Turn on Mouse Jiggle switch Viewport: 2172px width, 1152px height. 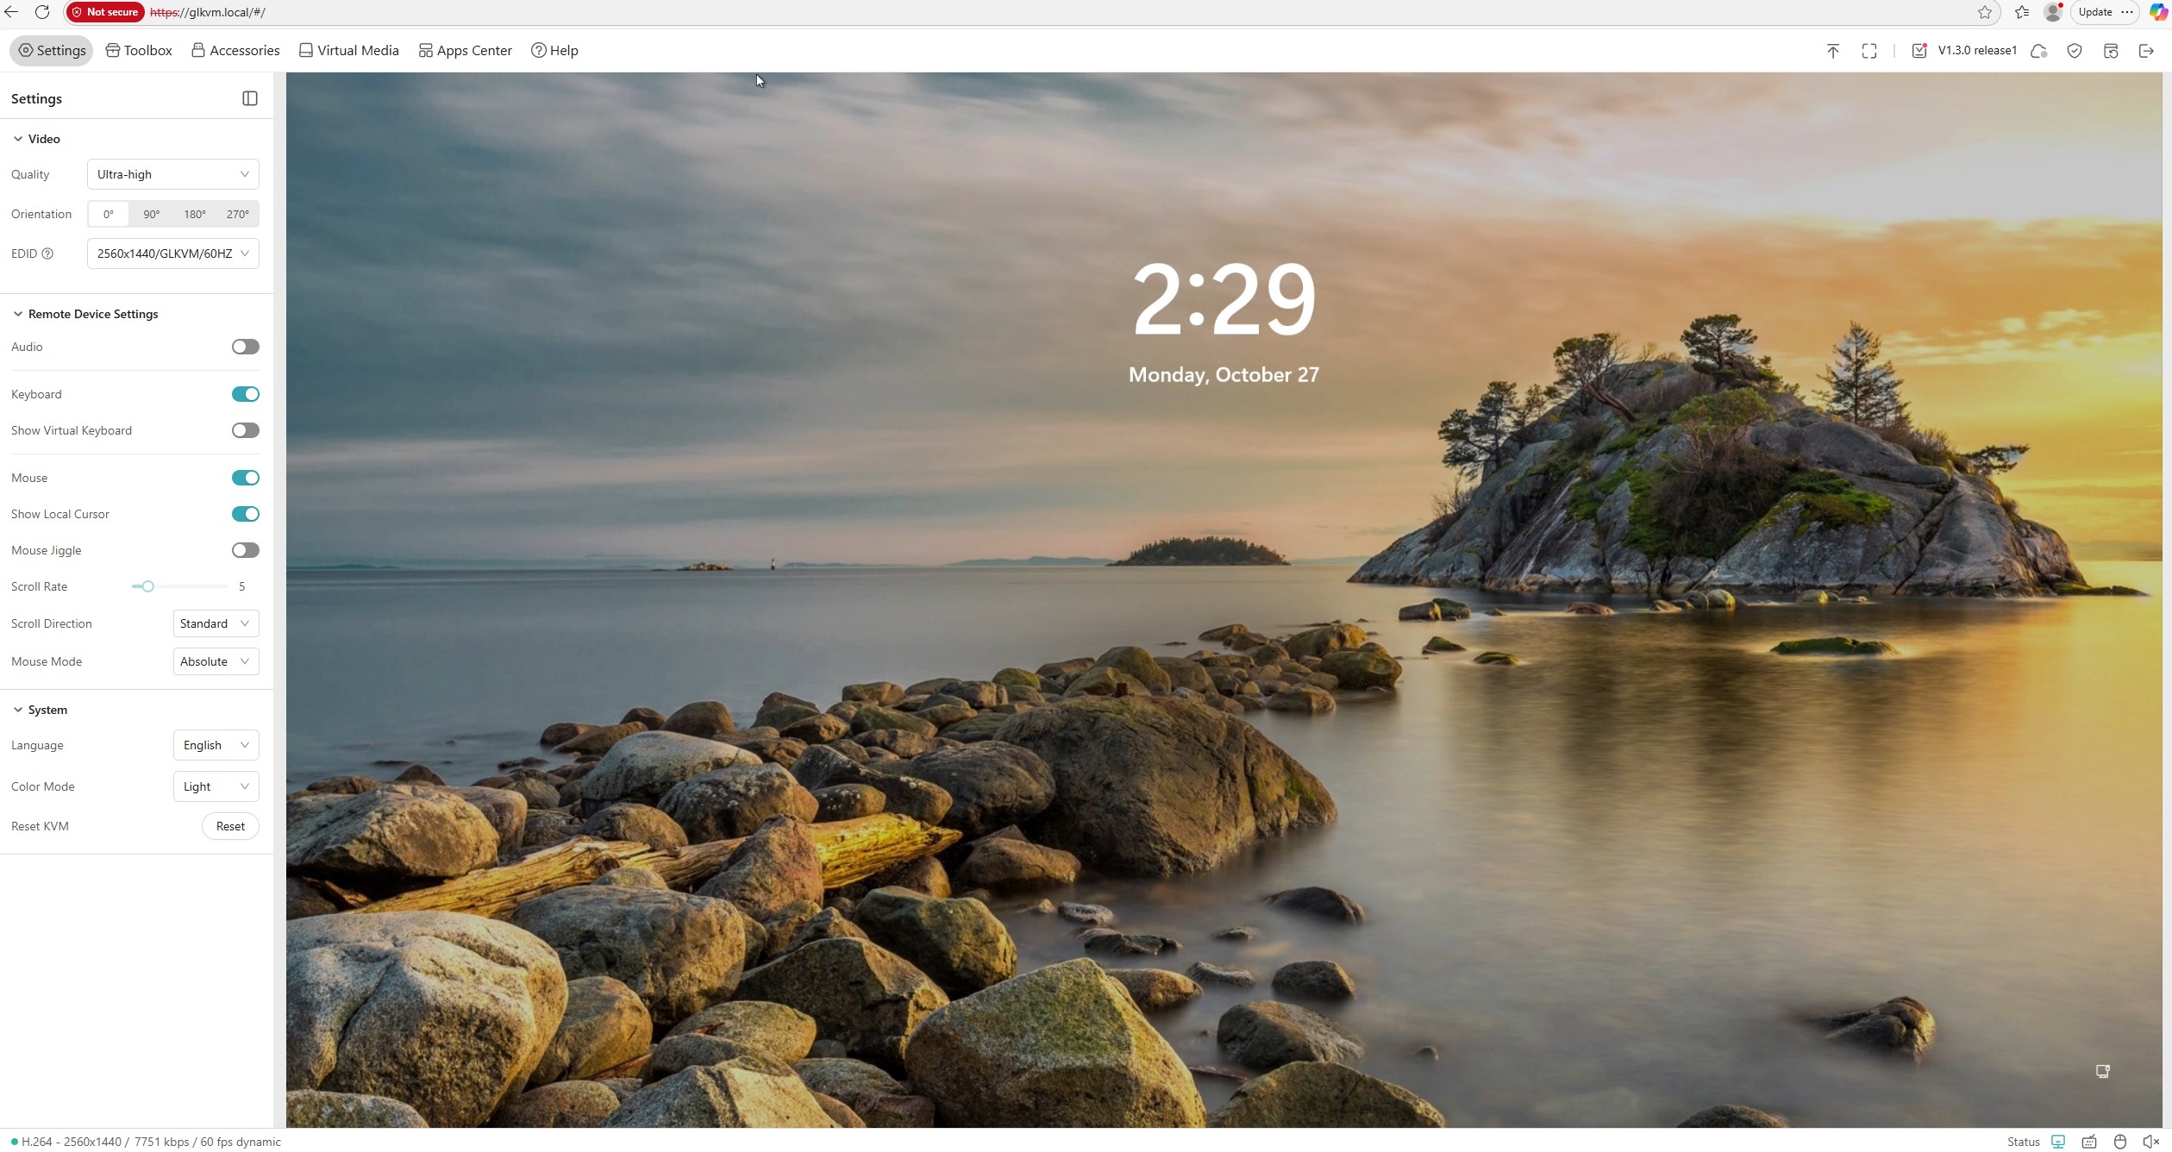pyautogui.click(x=245, y=550)
